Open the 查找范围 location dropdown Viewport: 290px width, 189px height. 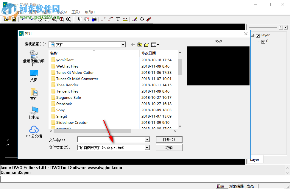point(123,44)
